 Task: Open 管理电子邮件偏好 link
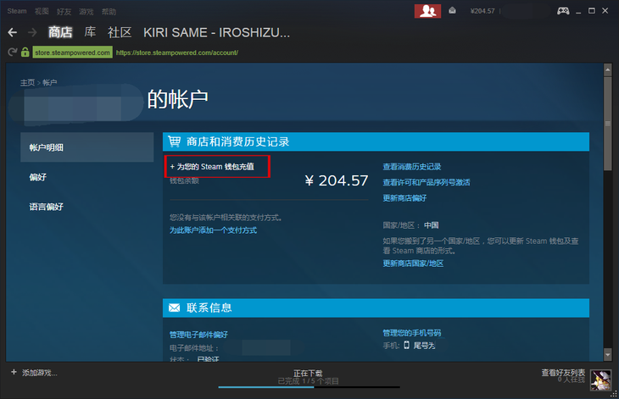pos(198,335)
